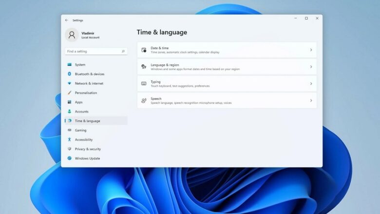Click 'Time zones, automatic clock settings' description
Viewport: 380px width, 214px height.
click(185, 52)
